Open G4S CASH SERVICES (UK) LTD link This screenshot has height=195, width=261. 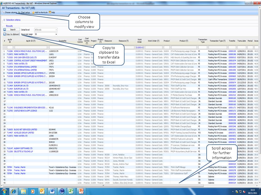(x=25, y=57)
